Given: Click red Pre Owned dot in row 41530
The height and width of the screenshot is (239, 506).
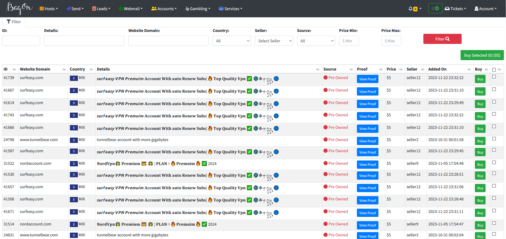Looking at the screenshot, I should pyautogui.click(x=326, y=174).
